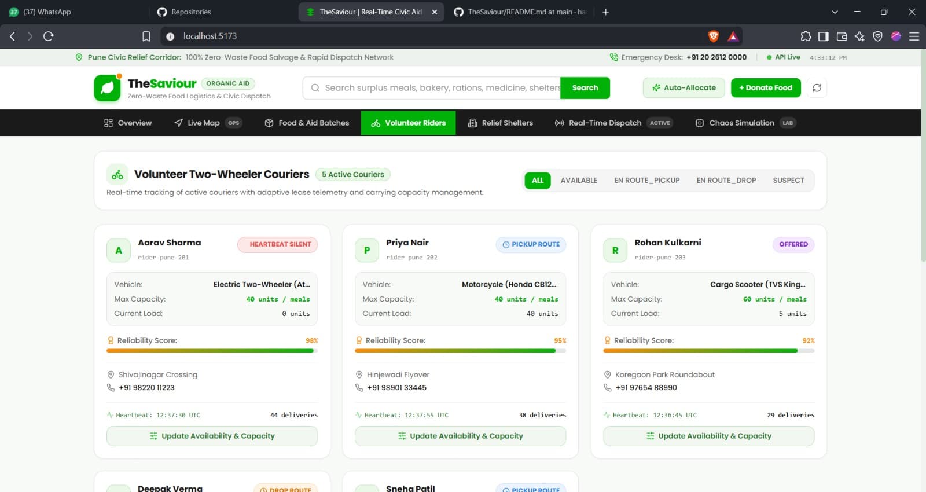This screenshot has height=492, width=926.
Task: Click Priya Nair's avatar letter P
Action: [367, 251]
